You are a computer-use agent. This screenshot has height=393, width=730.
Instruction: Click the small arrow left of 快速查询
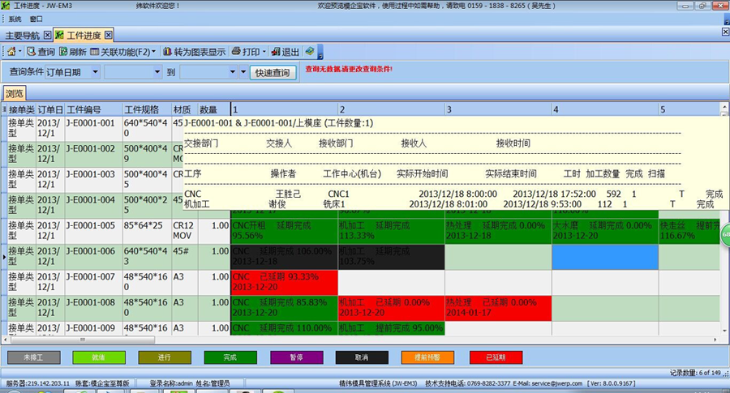click(243, 72)
